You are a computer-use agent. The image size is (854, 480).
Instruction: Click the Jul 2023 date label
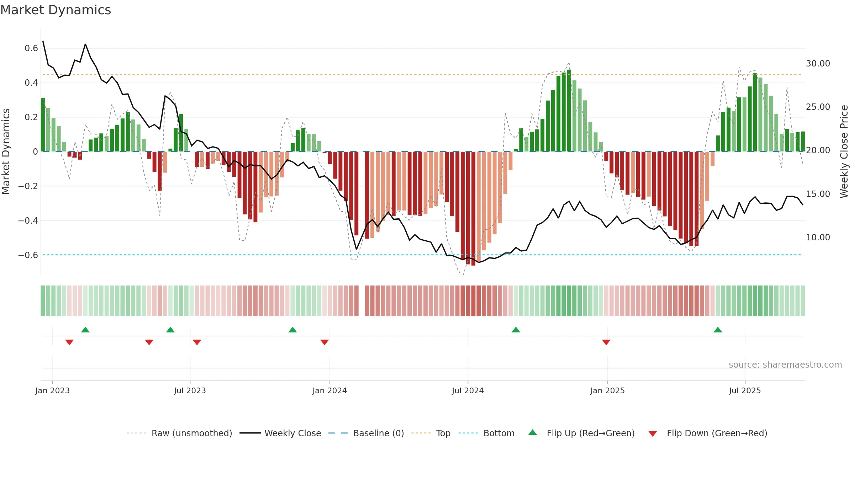coord(190,390)
